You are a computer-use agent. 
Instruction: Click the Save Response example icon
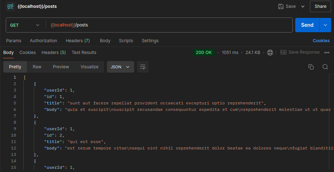[x=283, y=52]
